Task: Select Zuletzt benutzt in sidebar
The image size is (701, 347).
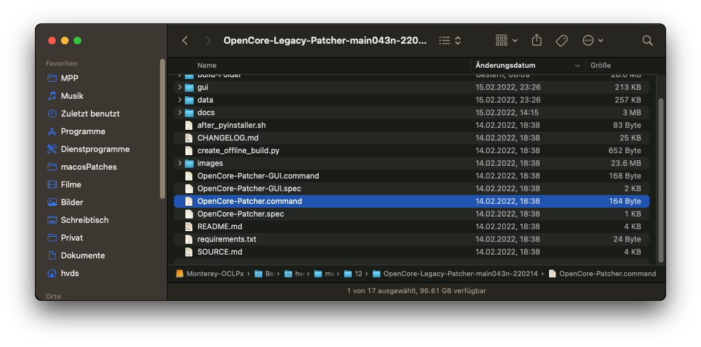Action: point(90,113)
